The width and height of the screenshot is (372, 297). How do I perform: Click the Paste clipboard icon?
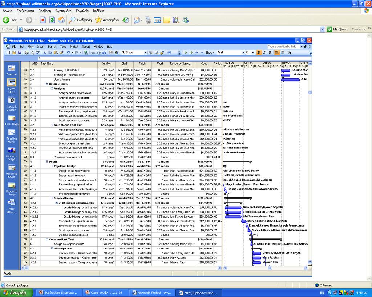click(x=56, y=53)
